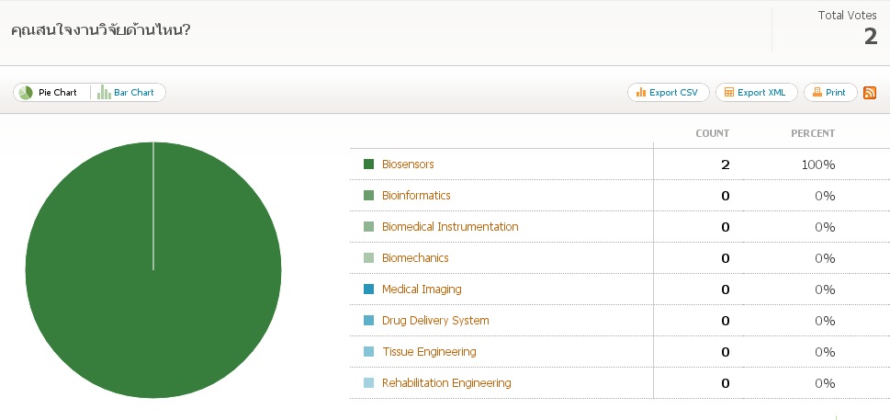Viewport: 890px width, 420px height.
Task: Click the Export XML button
Action: (755, 93)
